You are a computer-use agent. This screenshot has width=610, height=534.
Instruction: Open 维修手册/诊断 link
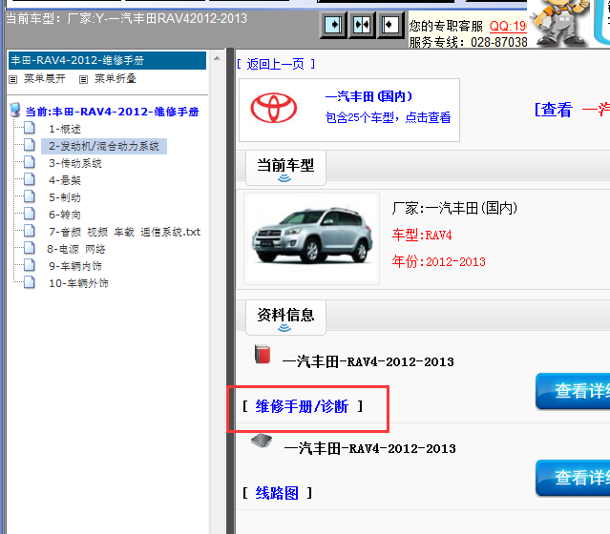point(302,406)
